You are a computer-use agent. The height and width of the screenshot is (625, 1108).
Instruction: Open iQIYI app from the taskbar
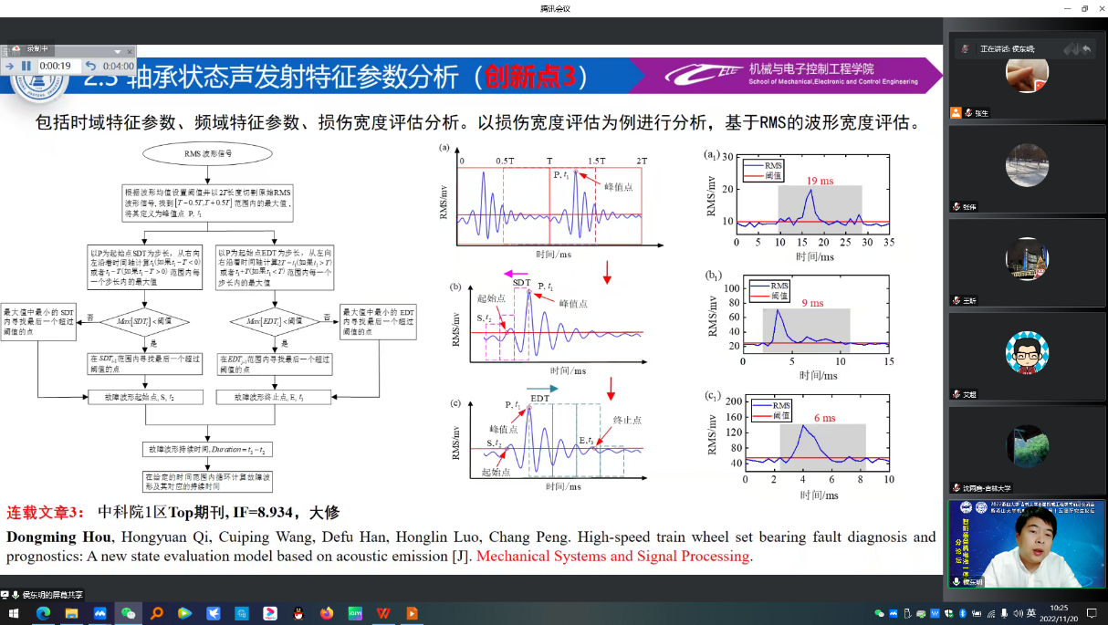point(355,614)
